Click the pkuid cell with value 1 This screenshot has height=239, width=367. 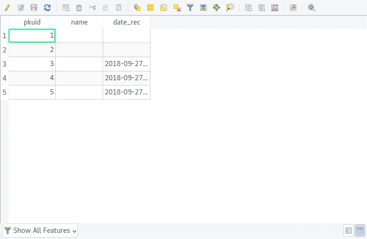32,36
